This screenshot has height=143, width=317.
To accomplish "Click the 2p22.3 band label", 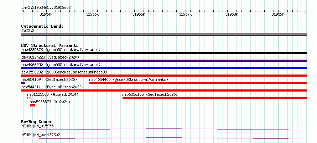I will tap(28, 31).
